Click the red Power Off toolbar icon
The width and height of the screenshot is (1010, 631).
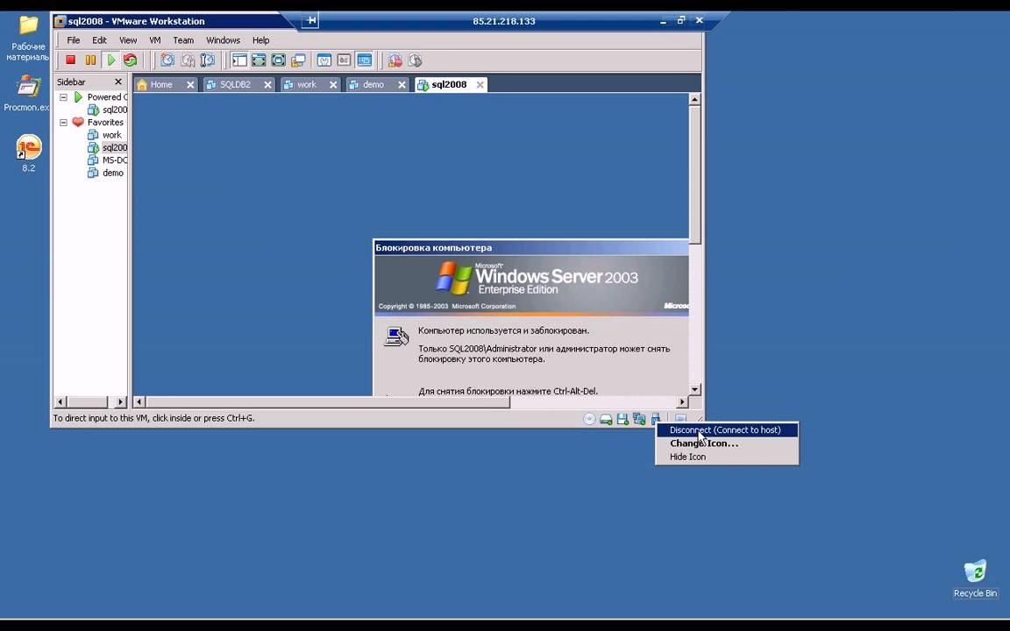[71, 60]
